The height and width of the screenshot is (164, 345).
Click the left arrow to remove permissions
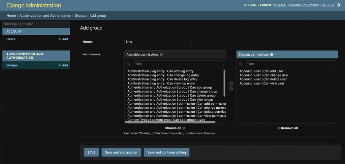click(x=231, y=89)
